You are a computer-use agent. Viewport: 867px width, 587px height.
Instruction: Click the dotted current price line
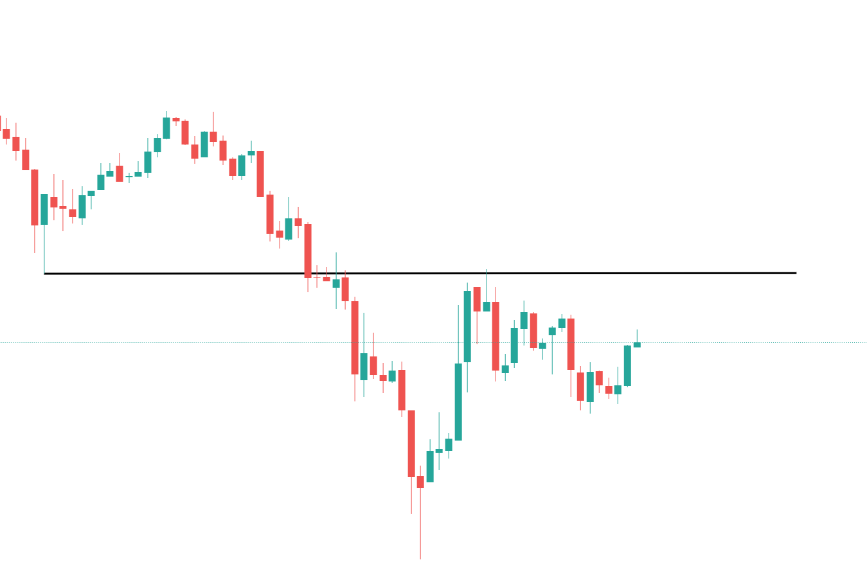pos(739,343)
